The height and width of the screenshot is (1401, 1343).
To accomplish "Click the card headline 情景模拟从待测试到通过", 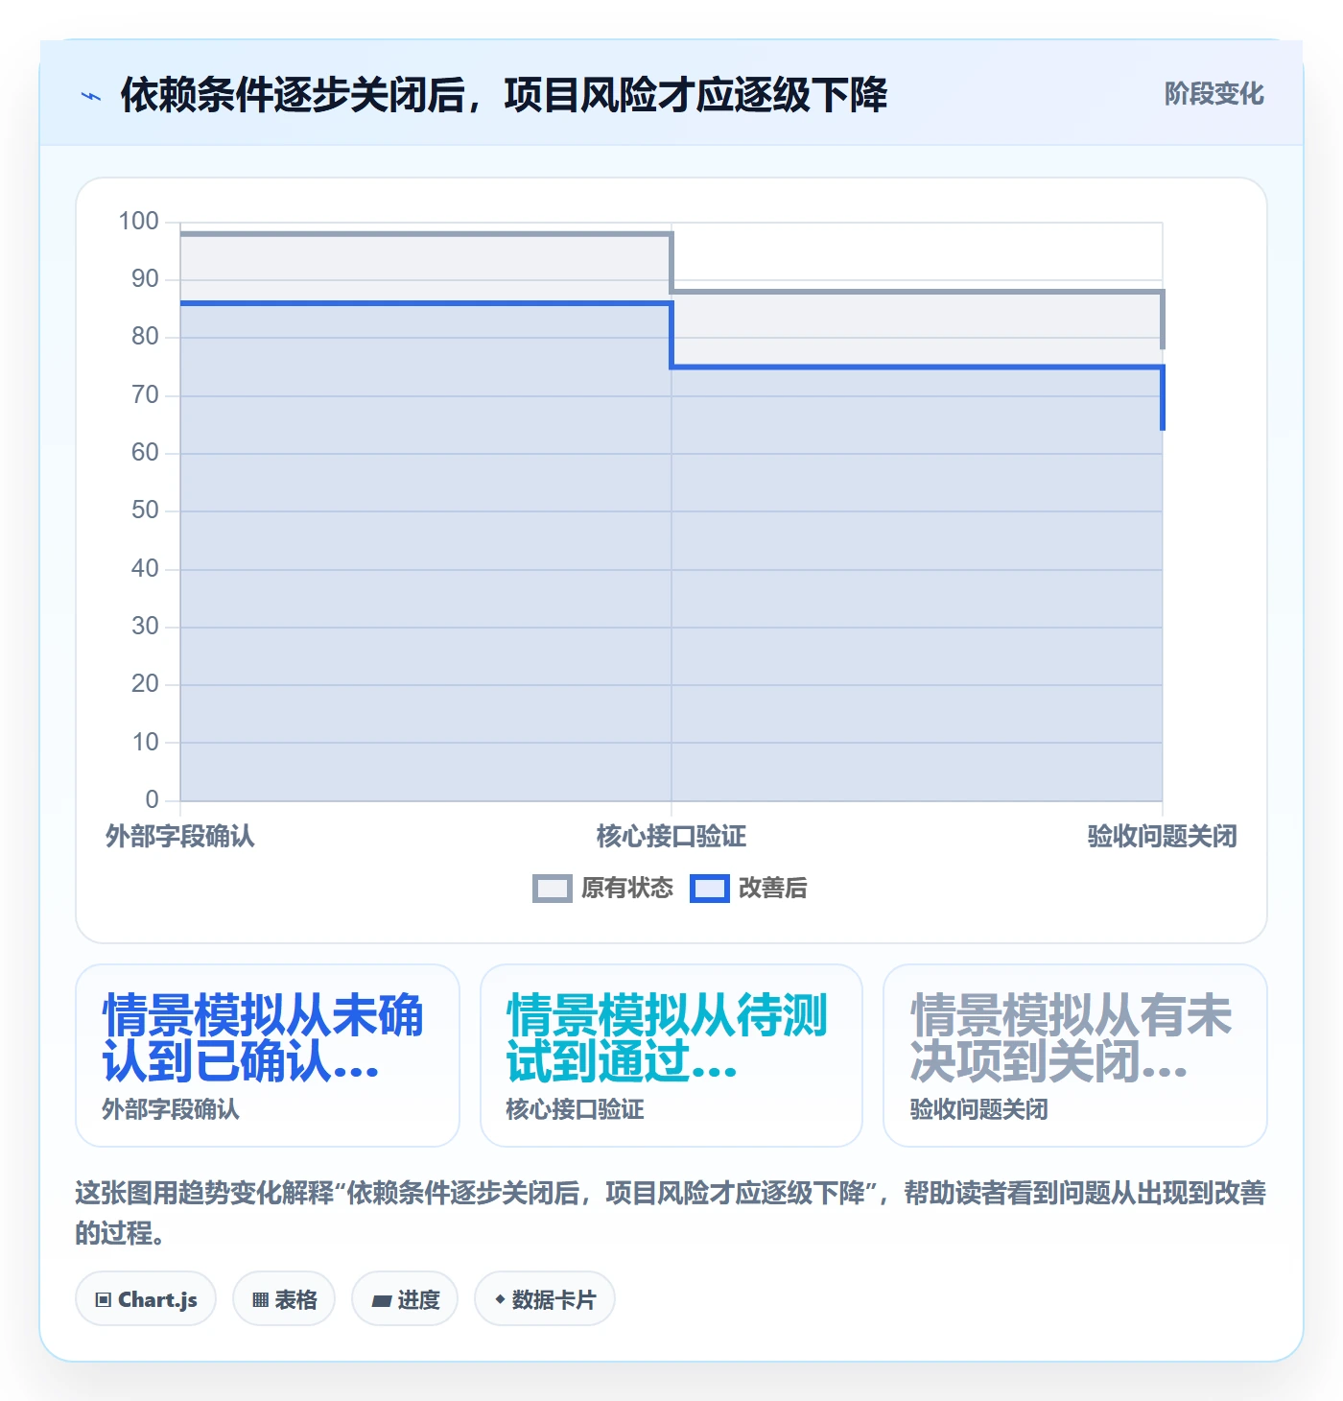I will click(x=667, y=1039).
